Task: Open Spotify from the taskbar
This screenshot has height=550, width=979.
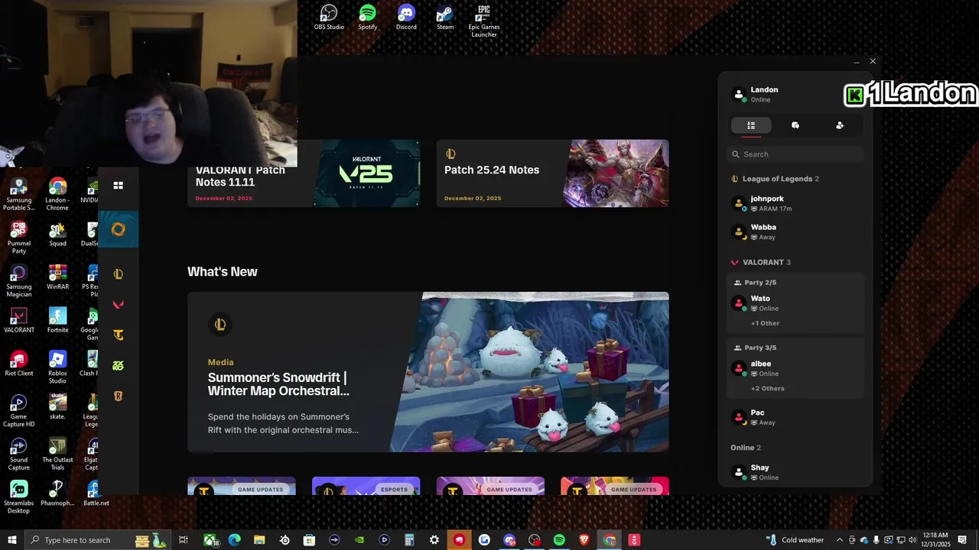Action: click(x=559, y=540)
